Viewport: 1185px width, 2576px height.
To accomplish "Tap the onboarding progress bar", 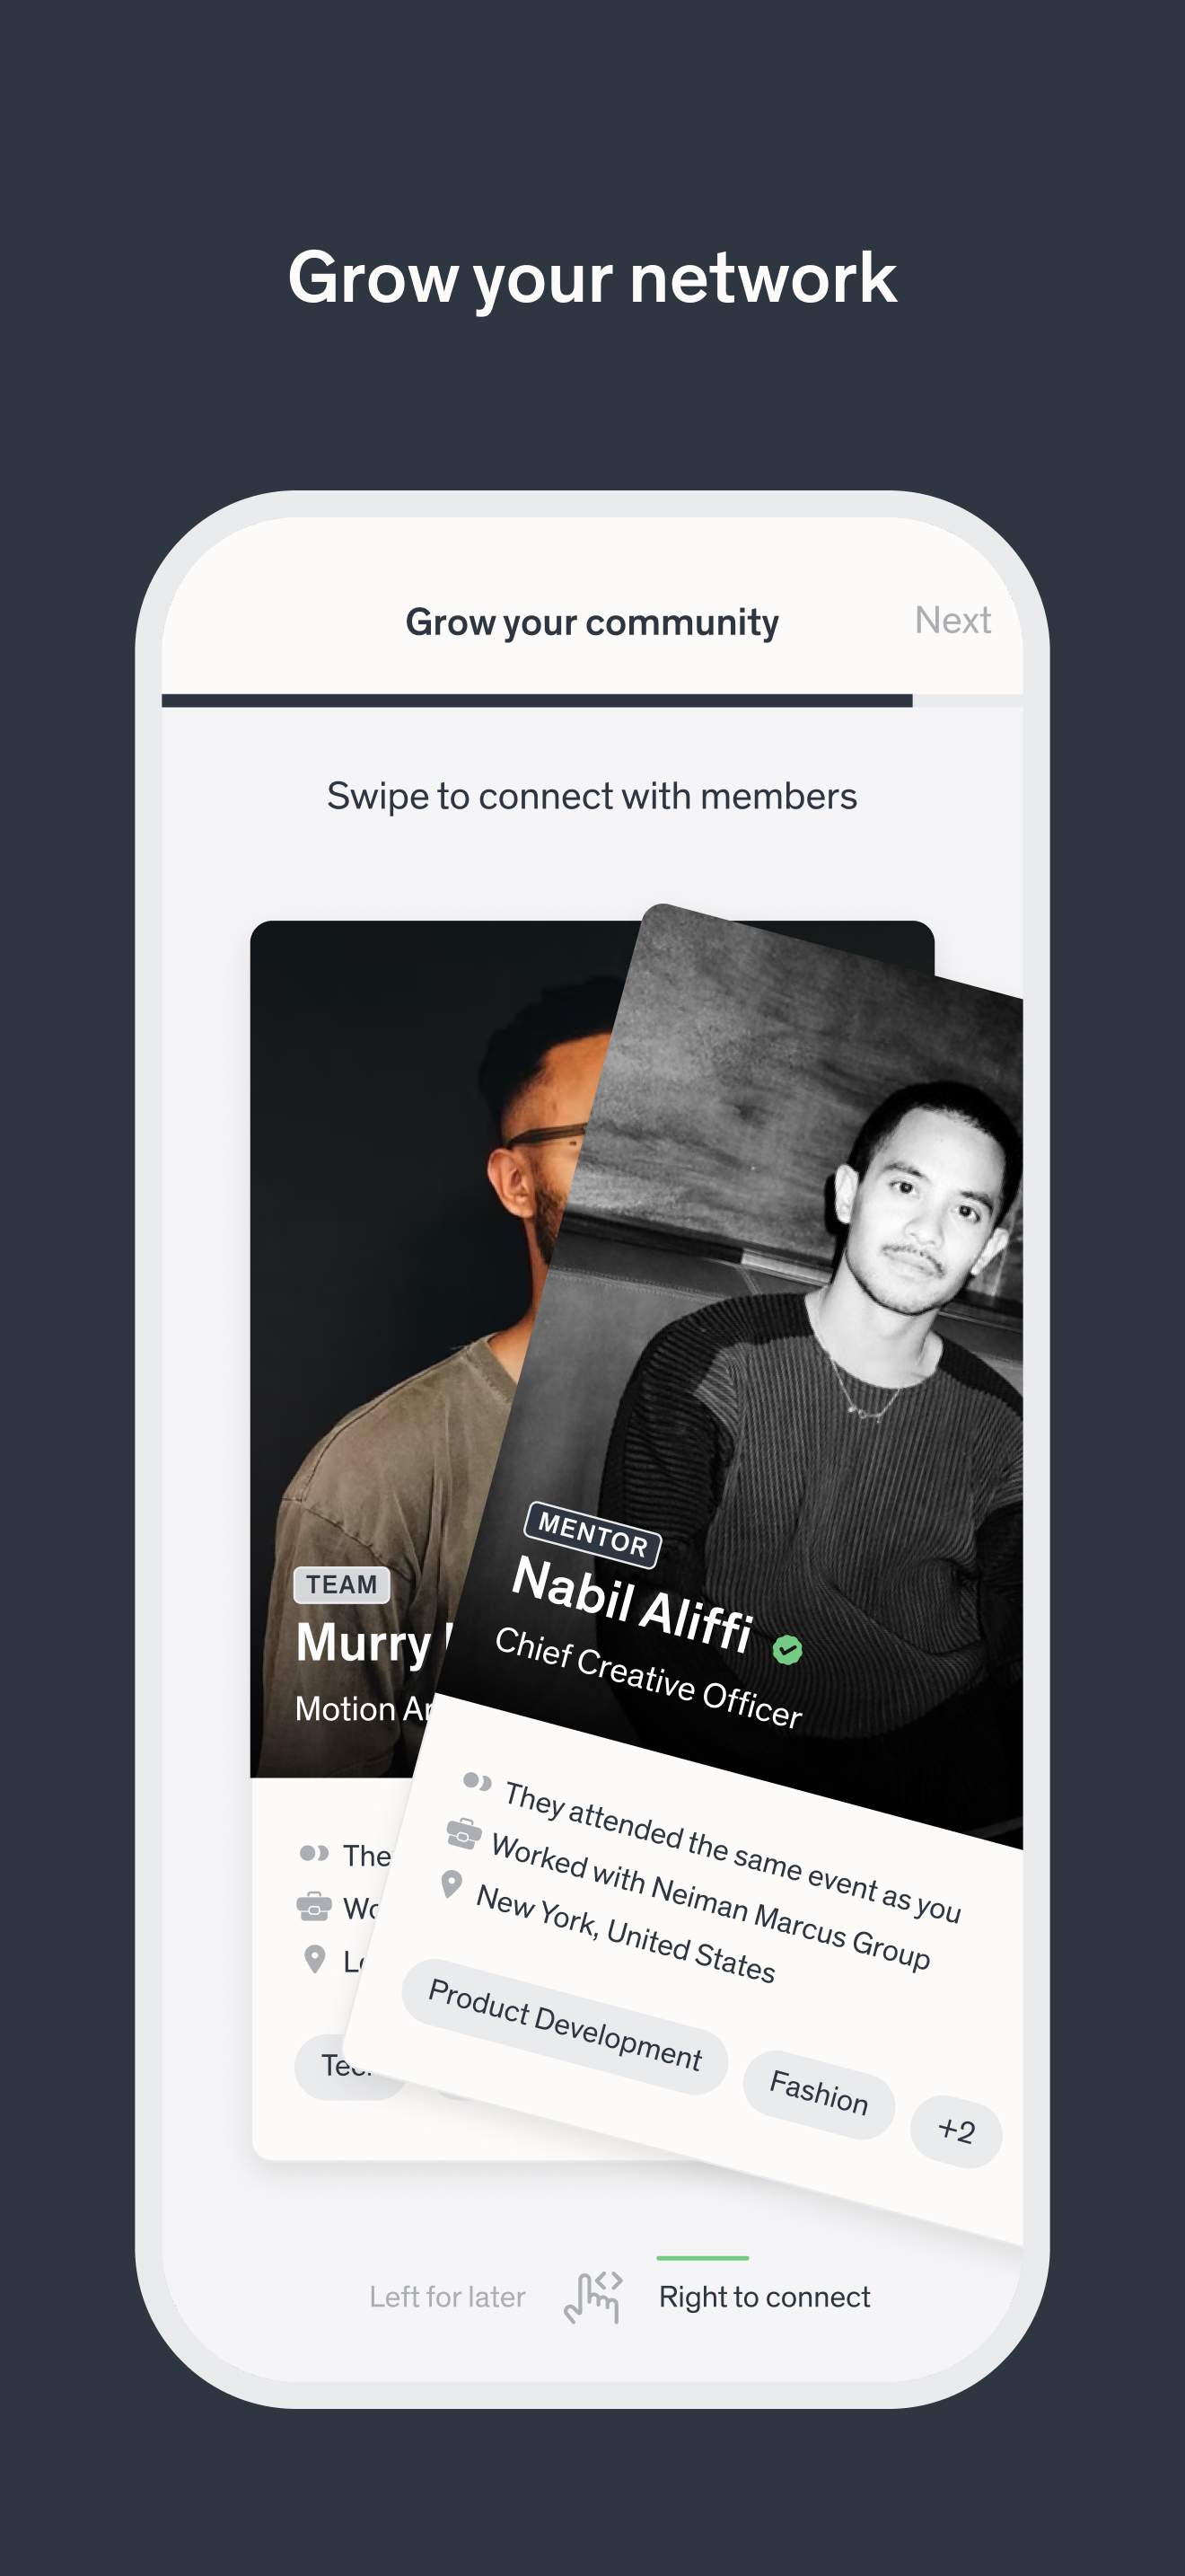I will (x=592, y=700).
